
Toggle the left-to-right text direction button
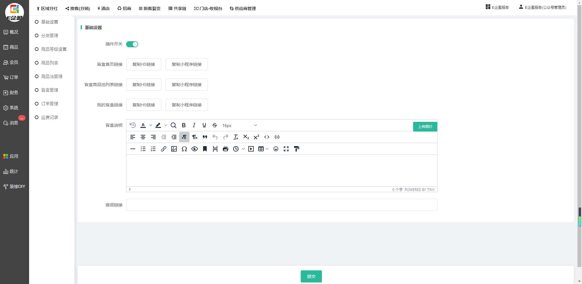click(x=184, y=137)
